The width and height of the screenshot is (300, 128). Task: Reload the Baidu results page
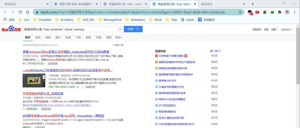pos(20,12)
